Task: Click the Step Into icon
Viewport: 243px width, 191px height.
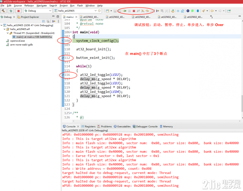Action: pos(143,11)
